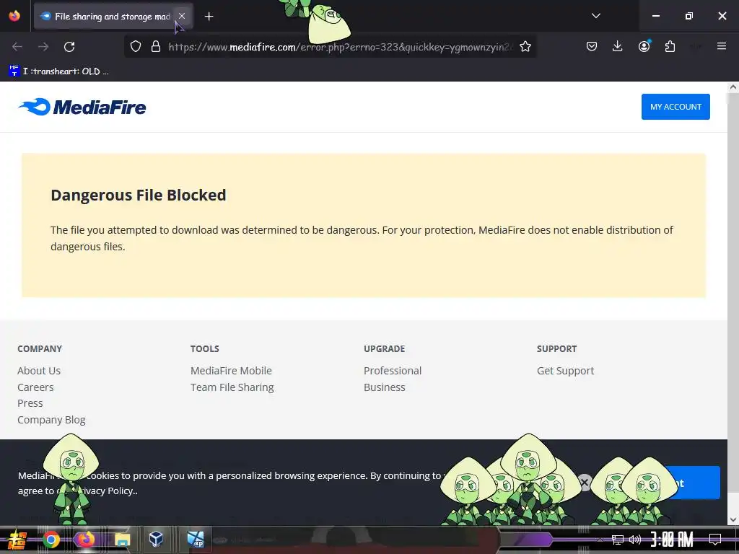This screenshot has height=554, width=739.
Task: Open the notification center icon
Action: (715, 540)
